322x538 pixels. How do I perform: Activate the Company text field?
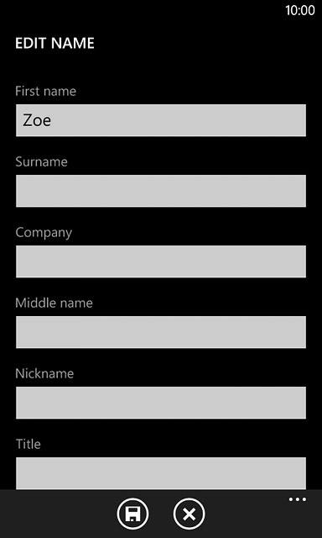[161, 261]
